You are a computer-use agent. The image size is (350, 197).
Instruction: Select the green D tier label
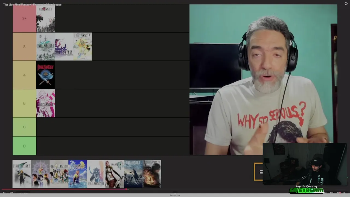pos(24,146)
